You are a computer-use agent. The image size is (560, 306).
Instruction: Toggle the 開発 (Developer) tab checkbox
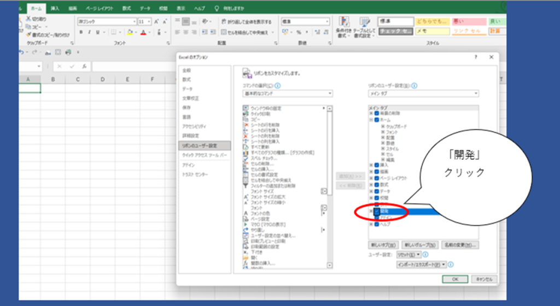(x=376, y=211)
